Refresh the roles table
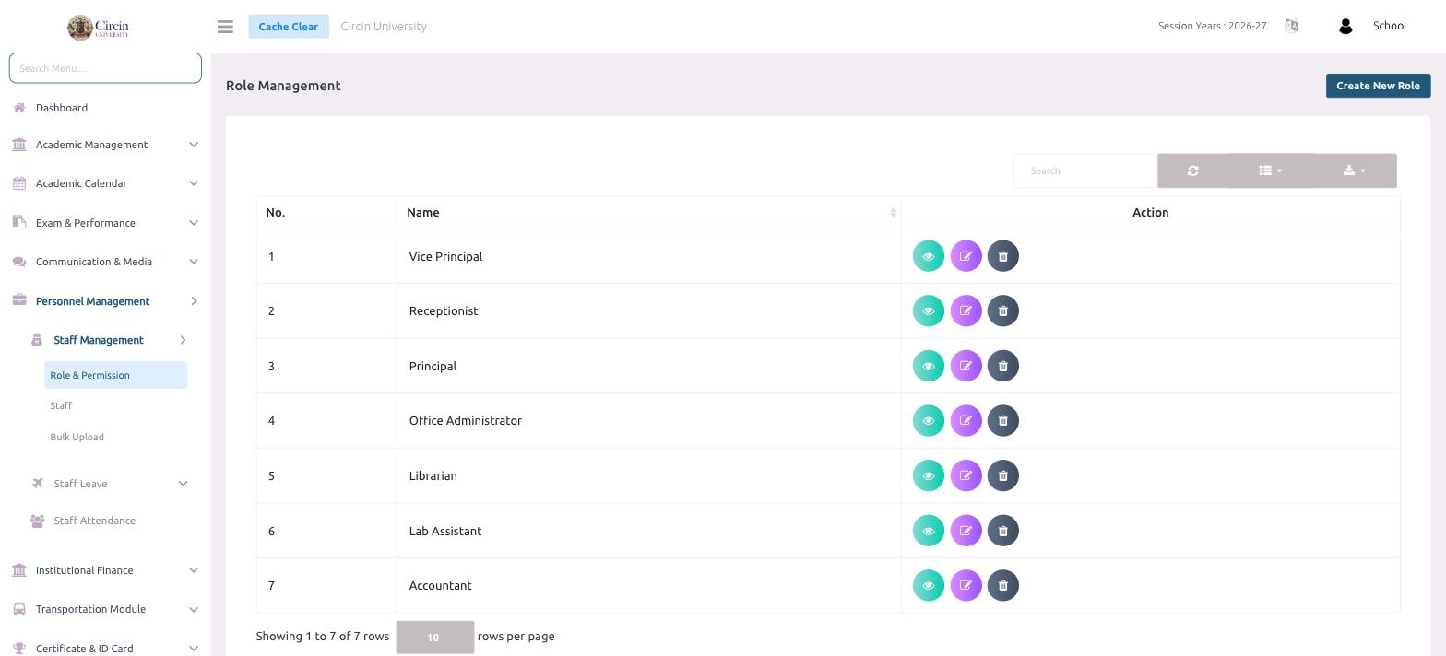Screen dimensions: 1446x656 tap(1192, 170)
